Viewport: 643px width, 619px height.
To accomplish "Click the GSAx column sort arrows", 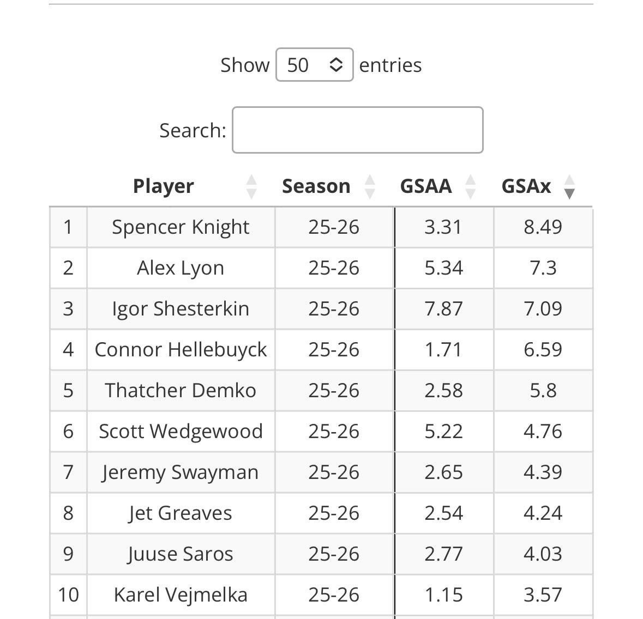I will click(x=569, y=186).
